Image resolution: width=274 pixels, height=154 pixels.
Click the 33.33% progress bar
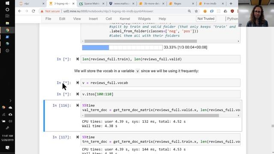(122, 47)
